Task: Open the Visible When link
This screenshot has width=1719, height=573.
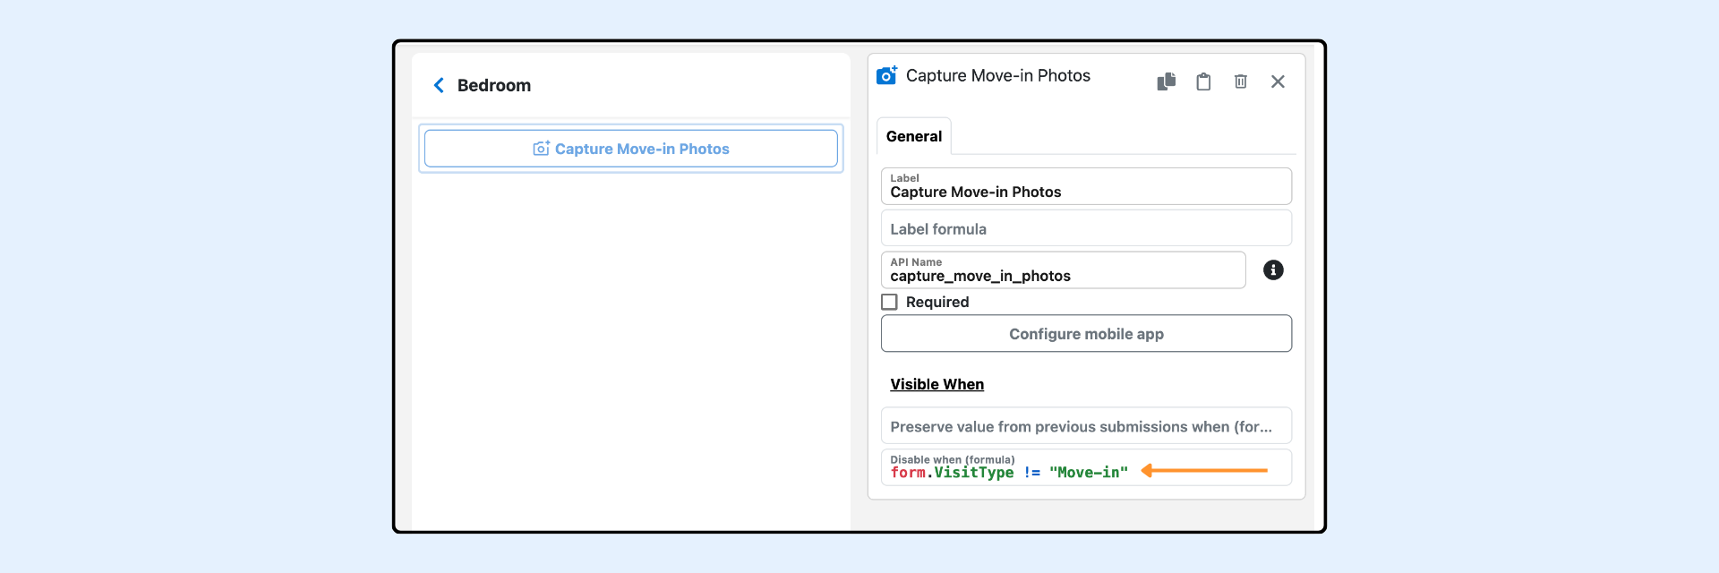Action: pos(936,384)
